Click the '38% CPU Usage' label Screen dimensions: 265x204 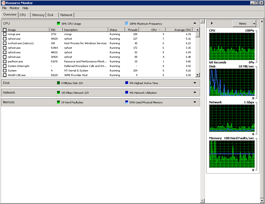coord(71,24)
